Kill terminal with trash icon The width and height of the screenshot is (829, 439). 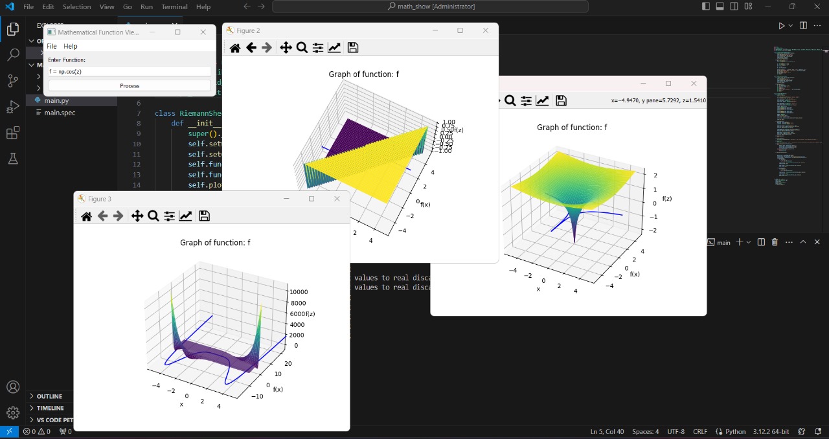(775, 242)
